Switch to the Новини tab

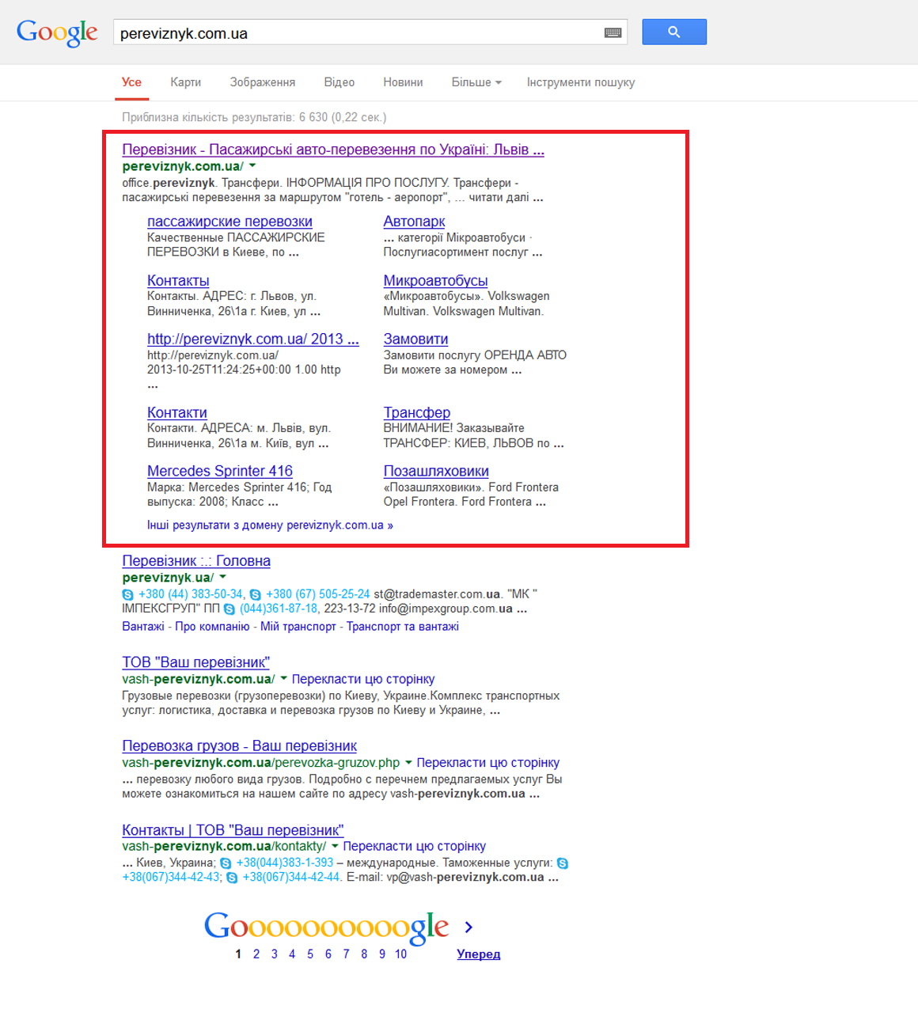[x=403, y=82]
